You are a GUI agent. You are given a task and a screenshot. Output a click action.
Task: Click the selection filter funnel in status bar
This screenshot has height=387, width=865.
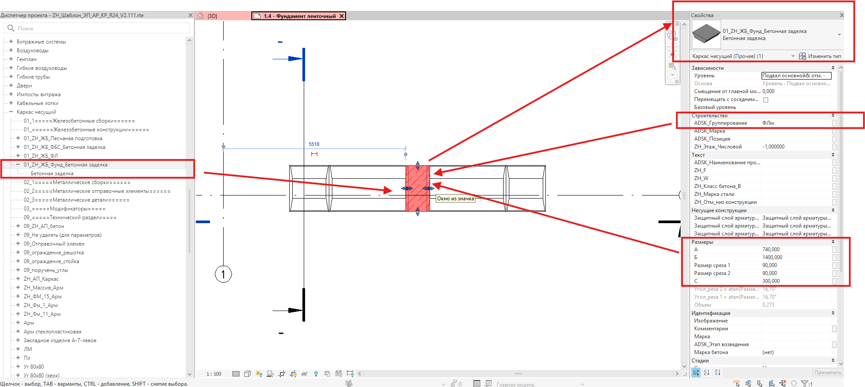click(x=805, y=383)
